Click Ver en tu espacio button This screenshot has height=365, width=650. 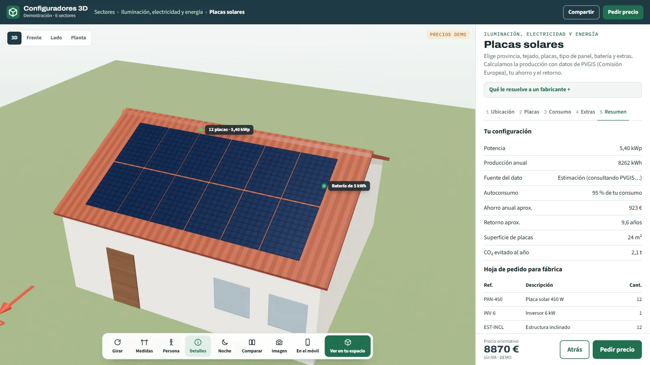(x=347, y=346)
